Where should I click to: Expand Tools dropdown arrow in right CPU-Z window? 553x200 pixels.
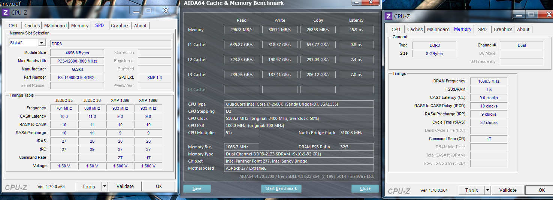point(487,190)
